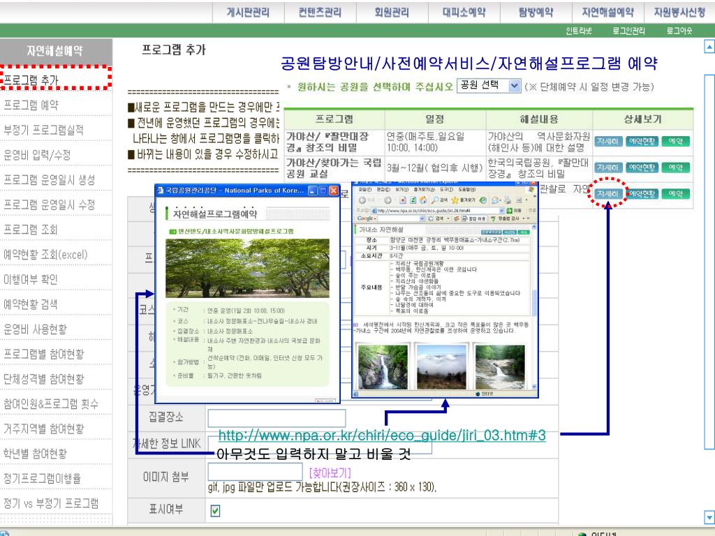Open the 자연해설예약 top menu tab
The image size is (715, 536).
pyautogui.click(x=607, y=12)
